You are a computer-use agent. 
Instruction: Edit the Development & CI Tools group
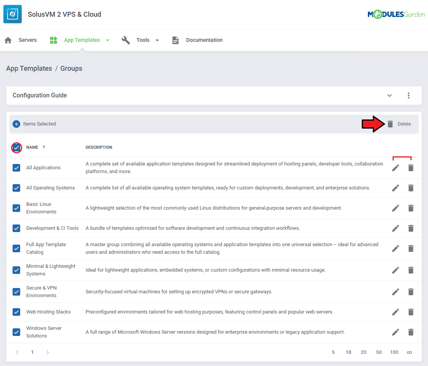(x=396, y=228)
